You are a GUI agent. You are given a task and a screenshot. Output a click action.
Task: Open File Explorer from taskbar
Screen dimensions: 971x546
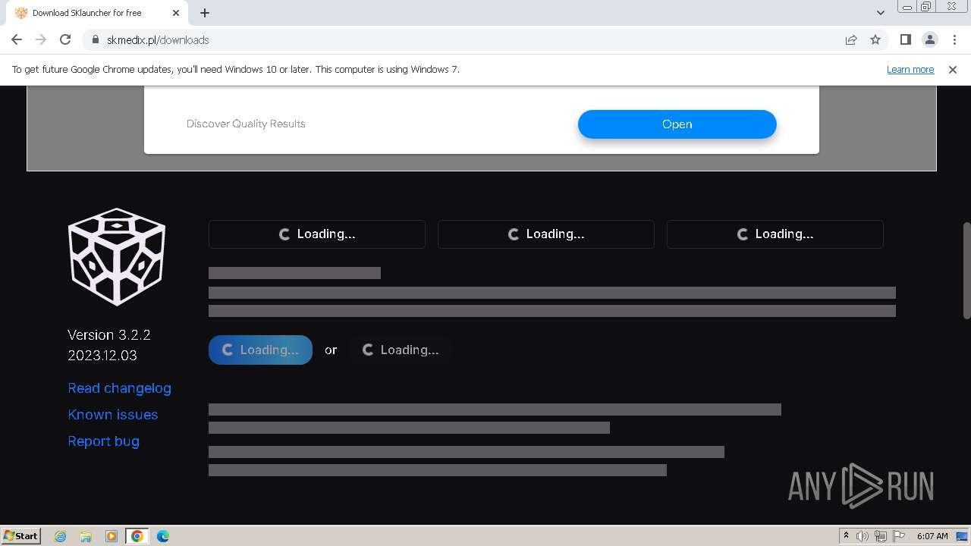click(86, 536)
